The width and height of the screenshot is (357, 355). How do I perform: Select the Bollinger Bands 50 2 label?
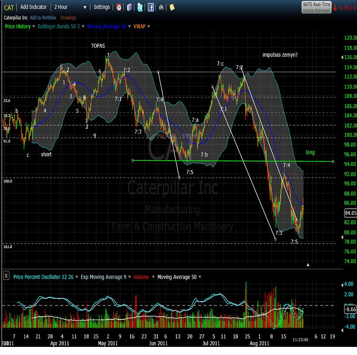[59, 26]
